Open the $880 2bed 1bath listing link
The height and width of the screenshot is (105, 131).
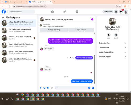(x=53, y=26)
